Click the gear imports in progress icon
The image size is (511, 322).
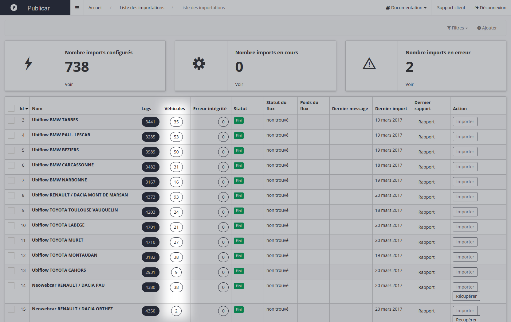(199, 64)
